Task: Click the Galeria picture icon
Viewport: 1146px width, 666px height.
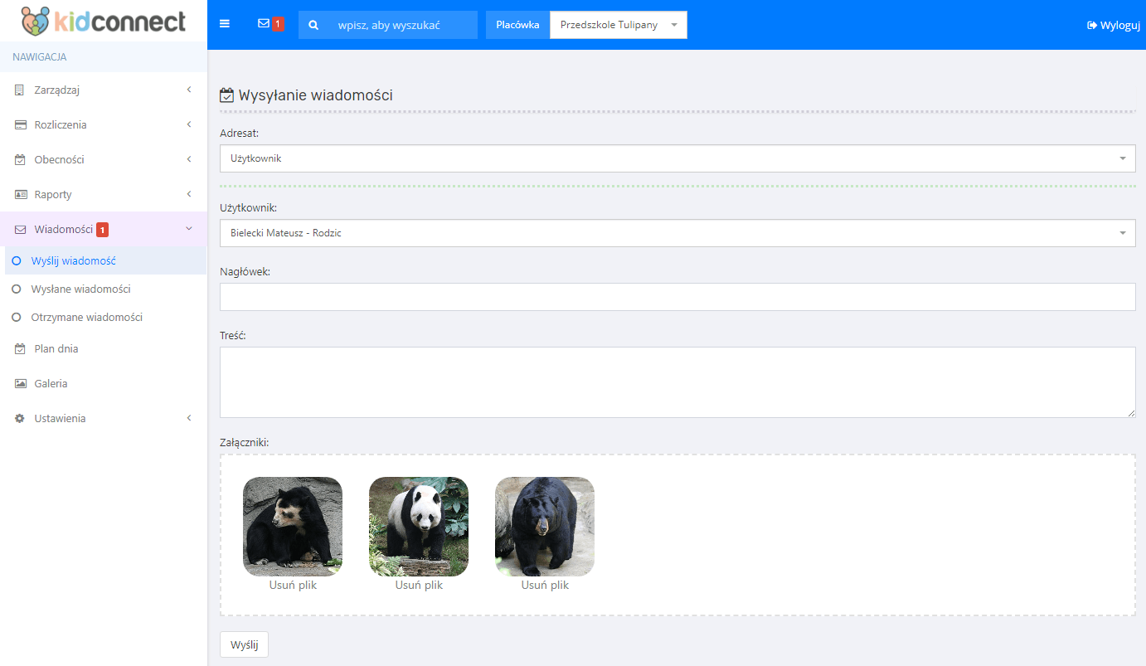Action: click(21, 383)
